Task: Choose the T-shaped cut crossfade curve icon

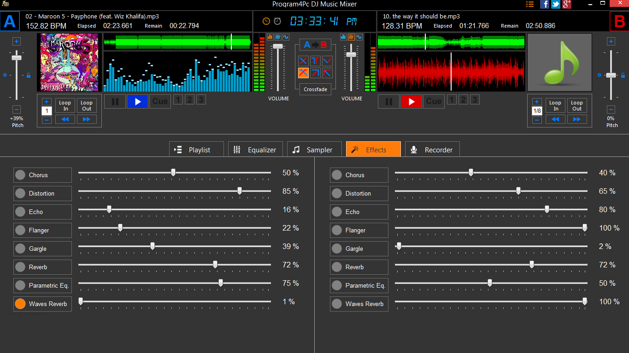Action: coord(315,61)
